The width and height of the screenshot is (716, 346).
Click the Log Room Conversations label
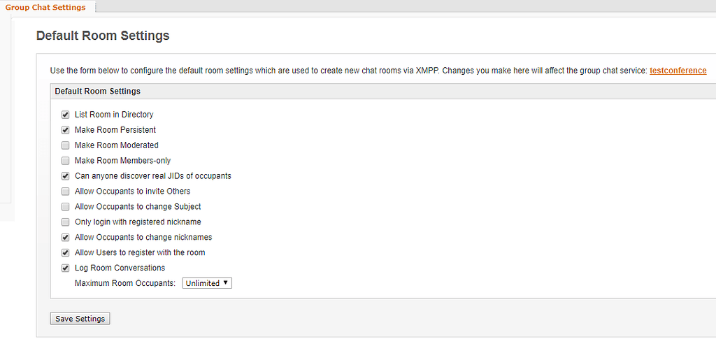pyautogui.click(x=120, y=268)
